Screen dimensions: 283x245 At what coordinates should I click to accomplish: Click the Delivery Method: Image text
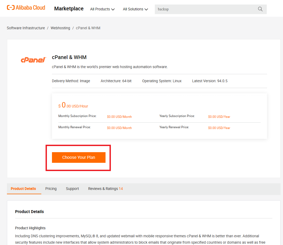[x=71, y=81]
